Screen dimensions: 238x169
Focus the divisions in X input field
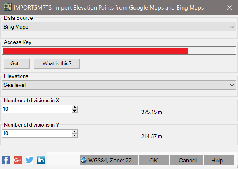37,110
